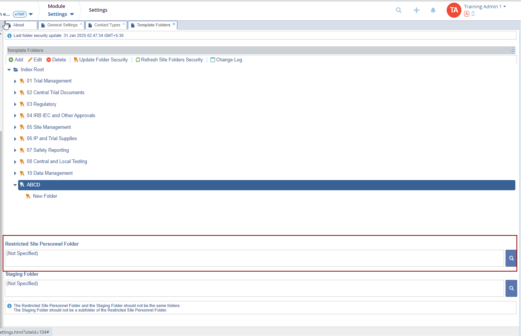Switch to the Contact Types tab

point(107,25)
